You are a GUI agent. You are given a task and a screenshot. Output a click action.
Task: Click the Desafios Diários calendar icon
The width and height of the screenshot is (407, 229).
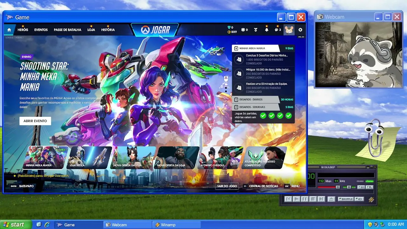point(236,100)
